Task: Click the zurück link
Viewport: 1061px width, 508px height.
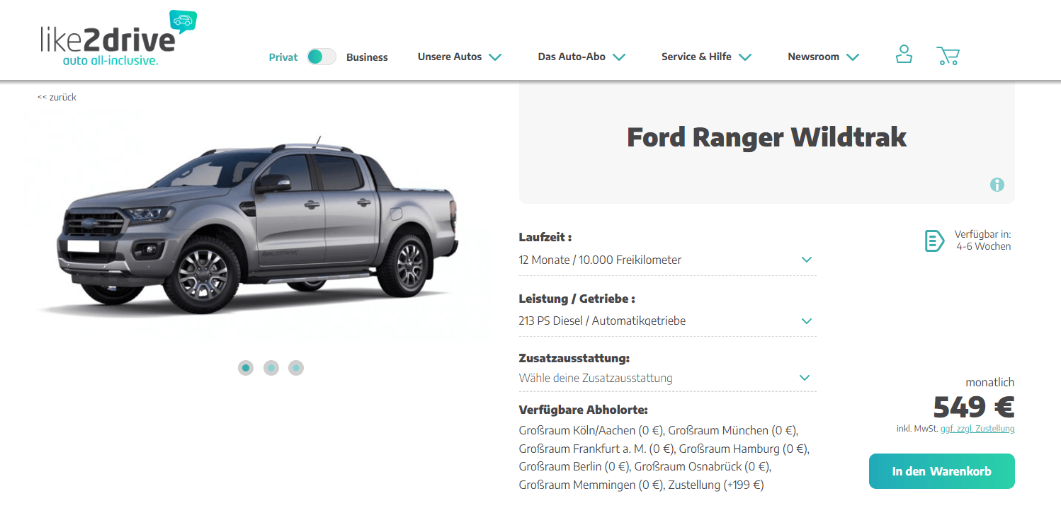Action: tap(57, 97)
